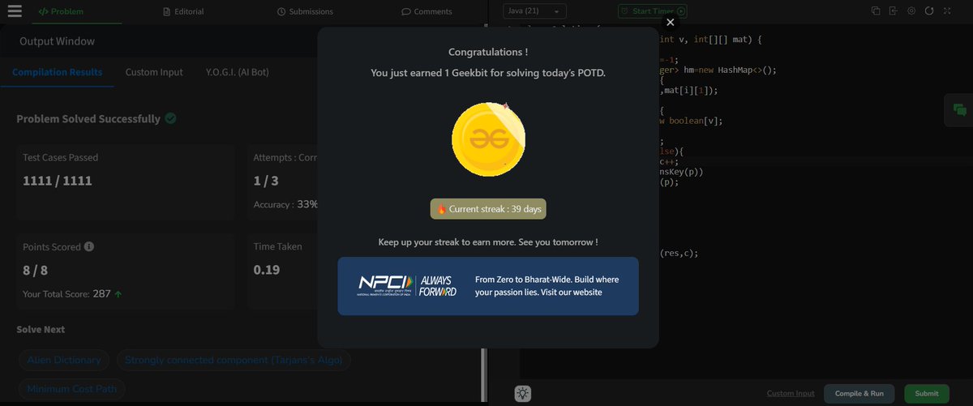Select the Compilation Results tab

click(57, 72)
